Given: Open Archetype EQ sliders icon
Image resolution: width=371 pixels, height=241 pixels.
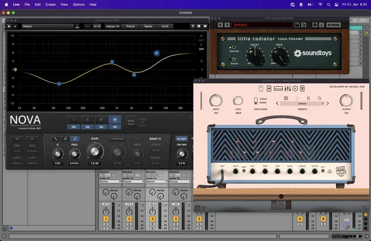Looking at the screenshot, I should (x=288, y=89).
